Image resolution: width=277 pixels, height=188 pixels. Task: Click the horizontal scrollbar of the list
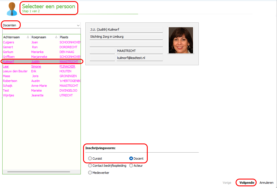click(x=39, y=172)
